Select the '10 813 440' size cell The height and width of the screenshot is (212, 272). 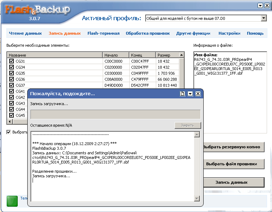[x=167, y=85]
